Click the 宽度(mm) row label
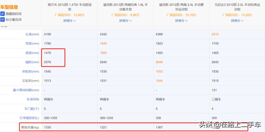 32,44
